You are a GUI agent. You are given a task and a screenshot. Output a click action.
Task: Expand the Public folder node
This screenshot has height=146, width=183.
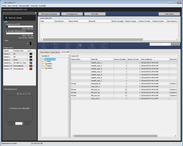[x=42, y=61]
